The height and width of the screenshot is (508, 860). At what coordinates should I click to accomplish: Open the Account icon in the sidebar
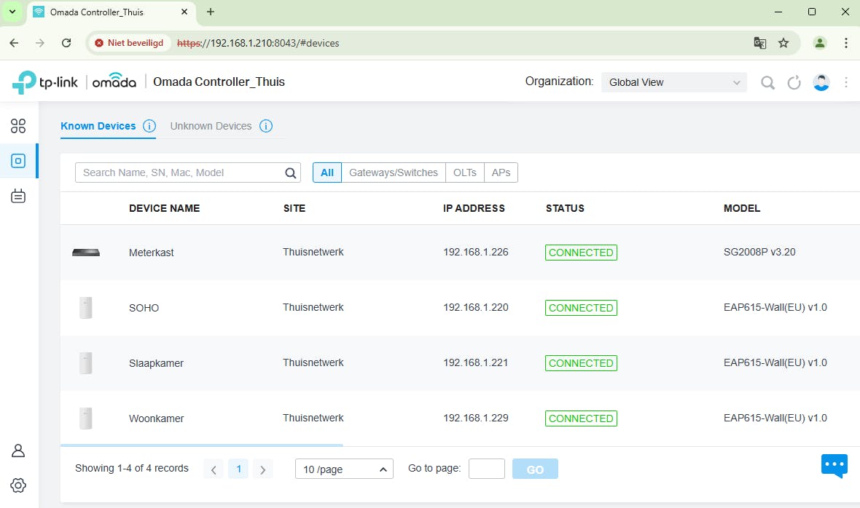pos(18,451)
